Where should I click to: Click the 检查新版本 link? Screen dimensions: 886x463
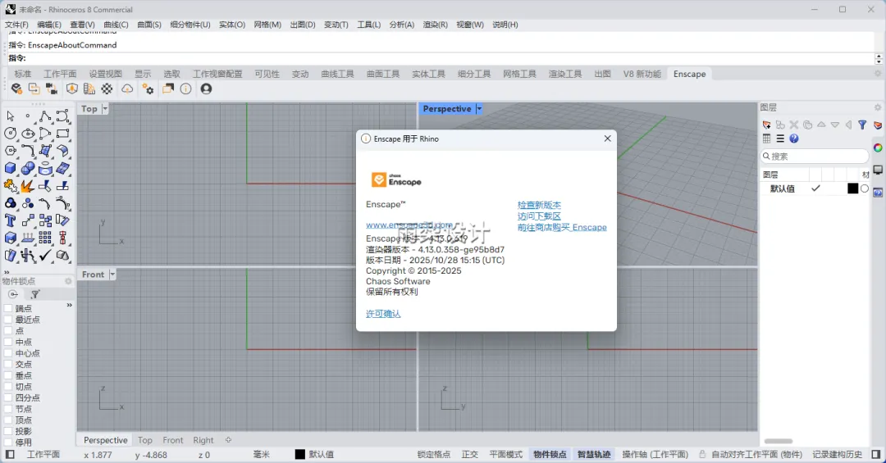539,205
